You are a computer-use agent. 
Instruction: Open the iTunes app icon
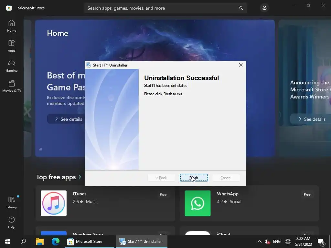tap(54, 203)
